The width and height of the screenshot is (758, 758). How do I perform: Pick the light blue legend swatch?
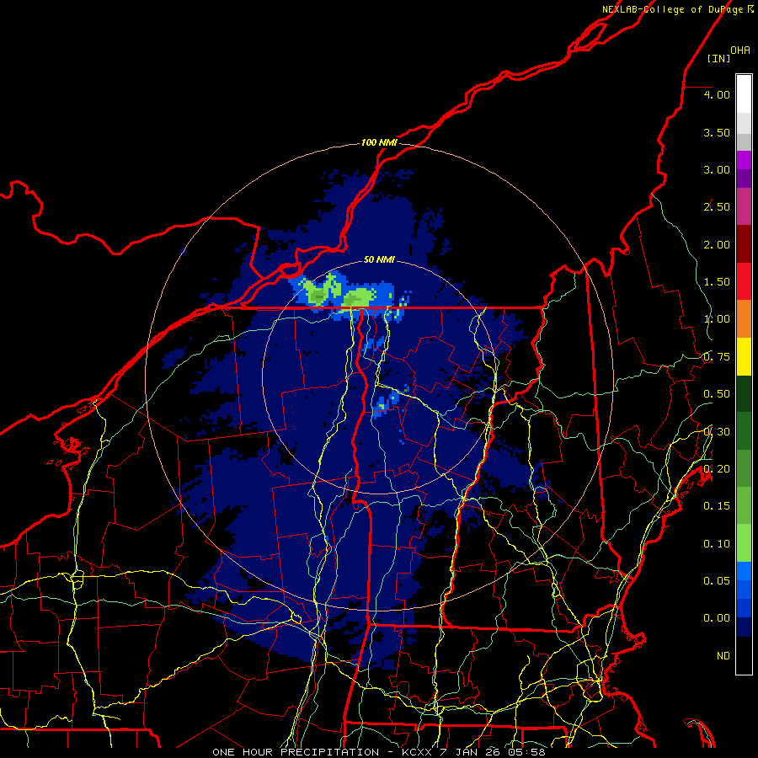(744, 571)
